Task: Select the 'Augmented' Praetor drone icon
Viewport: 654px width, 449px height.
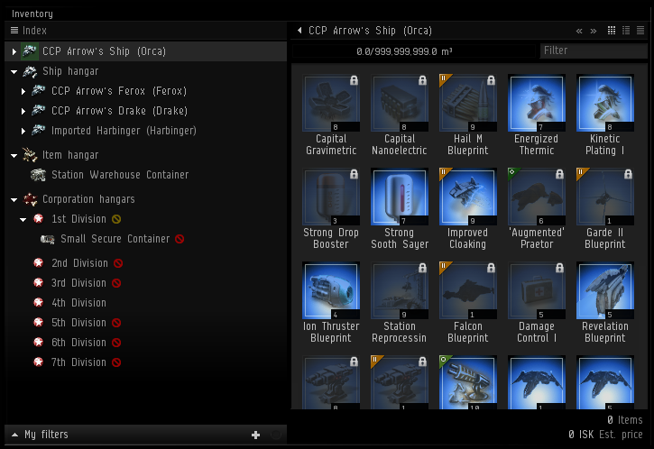Action: point(537,197)
